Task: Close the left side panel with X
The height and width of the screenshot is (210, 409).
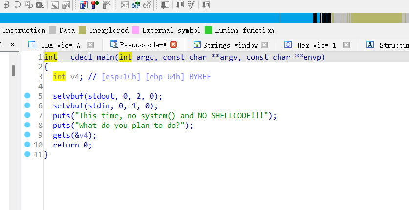Action: click(13, 45)
